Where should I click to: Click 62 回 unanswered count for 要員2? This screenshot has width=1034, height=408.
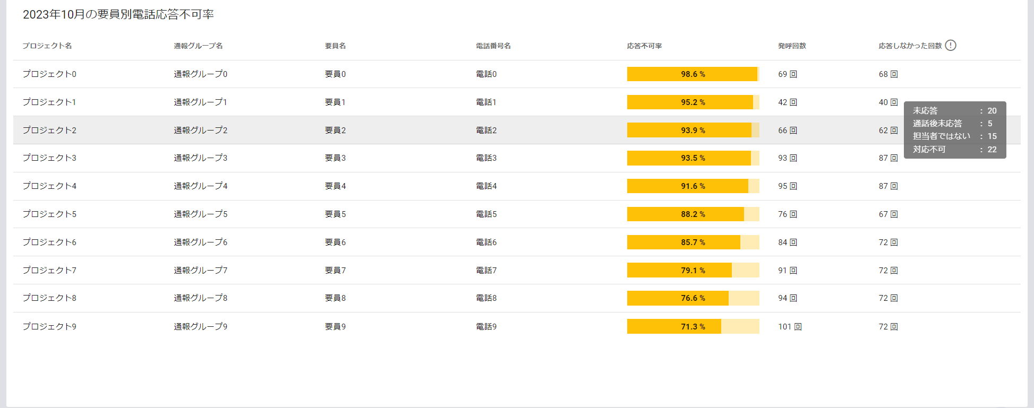click(x=888, y=131)
